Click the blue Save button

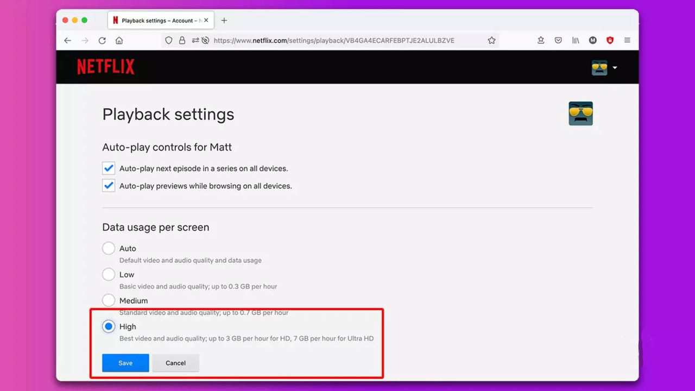(x=125, y=363)
